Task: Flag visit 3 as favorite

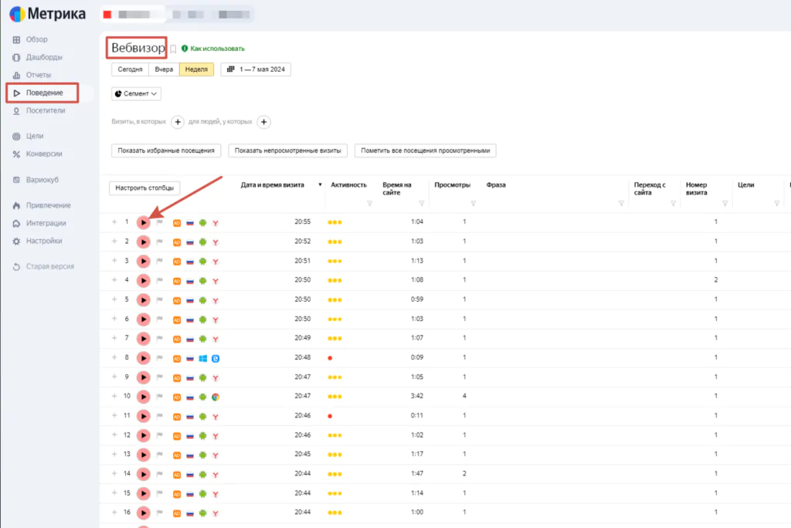Action: tap(161, 261)
